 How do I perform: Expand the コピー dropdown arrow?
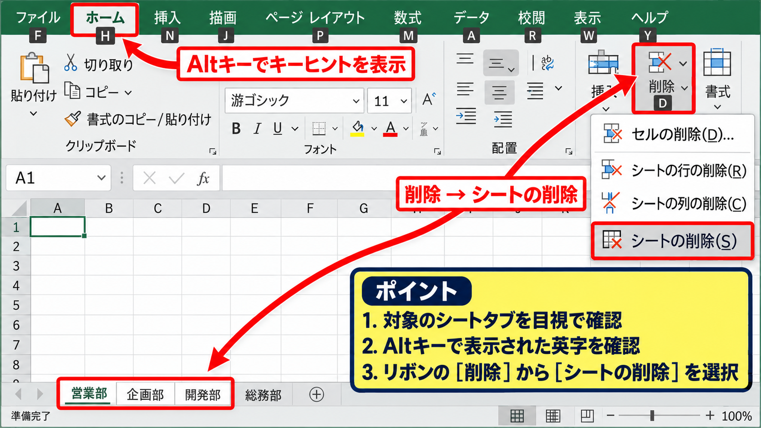(128, 93)
